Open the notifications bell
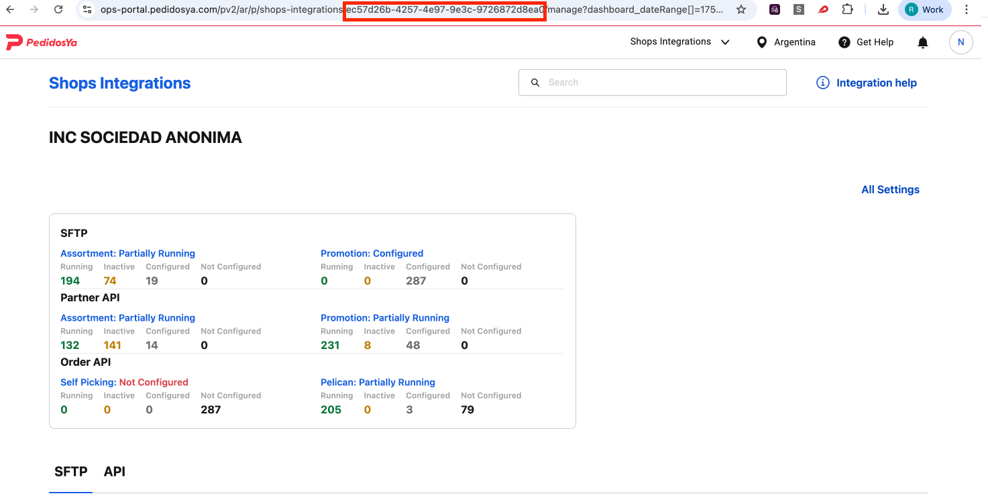 923,42
